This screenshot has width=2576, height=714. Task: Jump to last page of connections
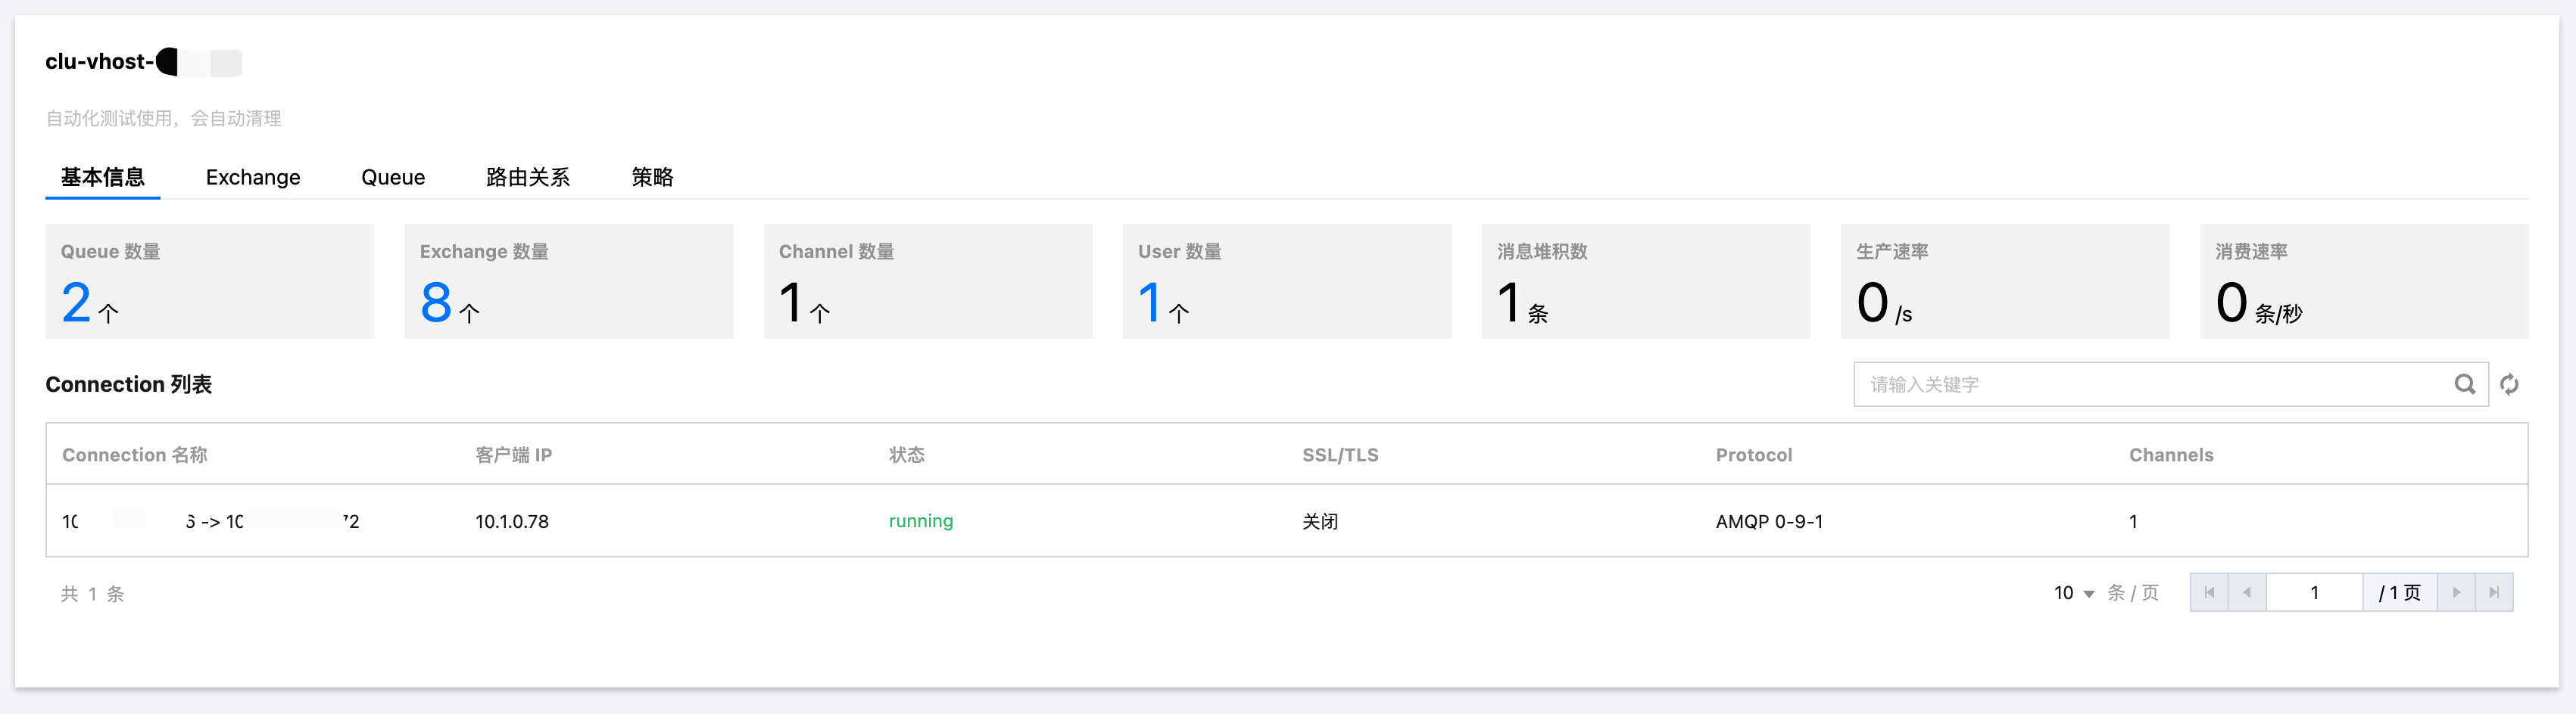point(2494,592)
